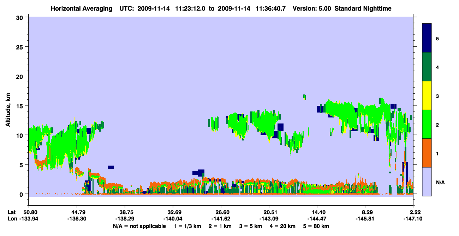Click latitude value 44.79
The height and width of the screenshot is (236, 459).
[x=77, y=212]
